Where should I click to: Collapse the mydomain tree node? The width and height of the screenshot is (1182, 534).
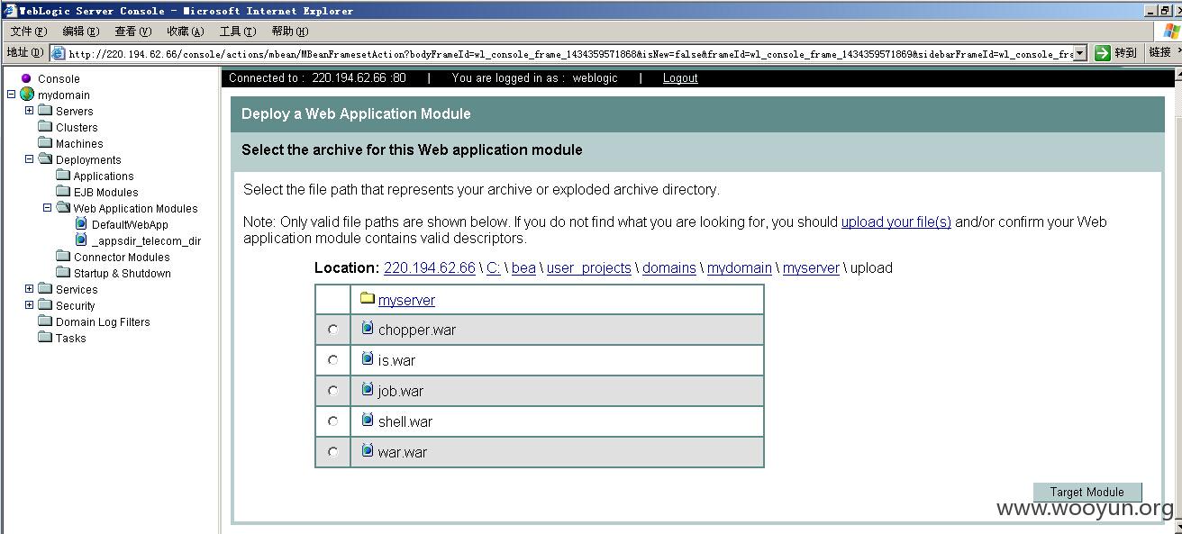[x=11, y=95]
